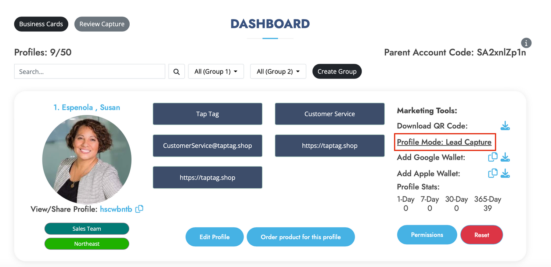Reset Susan's profile
Image resolution: width=551 pixels, height=267 pixels.
[482, 235]
